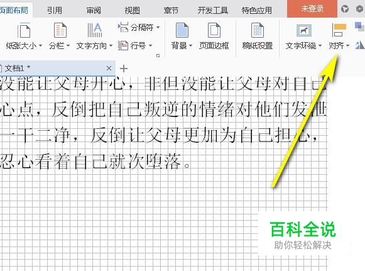Image resolution: width=365 pixels, height=271 pixels.
Task: Open page setup dialog launcher
Action: [158, 56]
